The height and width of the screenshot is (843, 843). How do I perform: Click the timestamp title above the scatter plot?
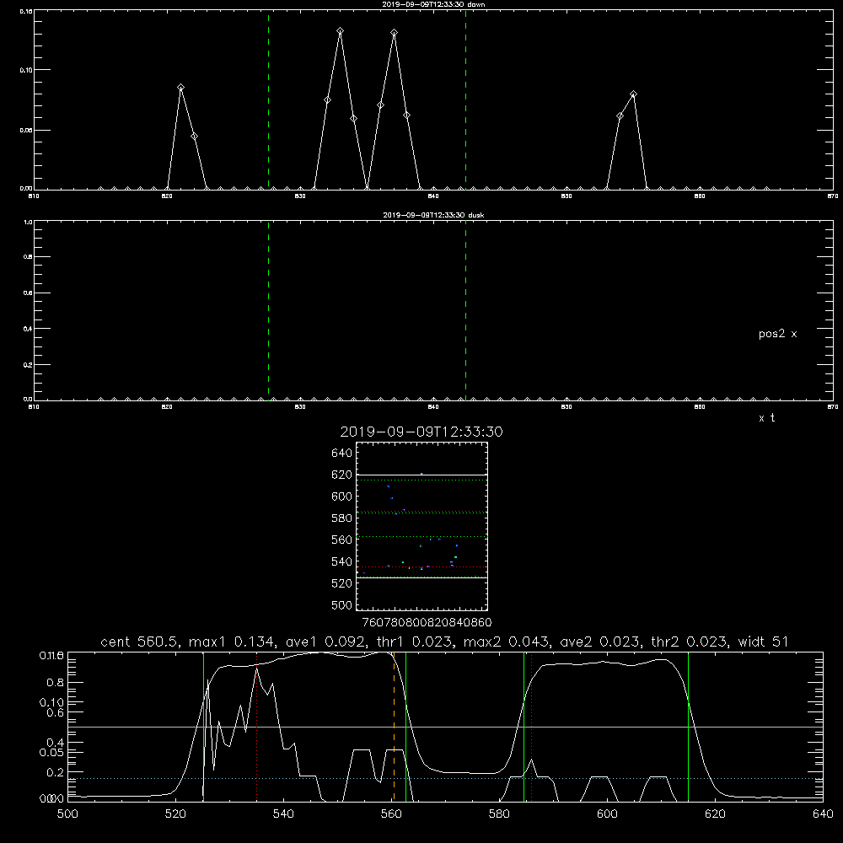[x=421, y=432]
